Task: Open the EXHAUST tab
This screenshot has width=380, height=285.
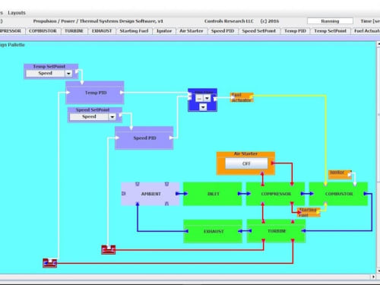Action: click(x=102, y=31)
